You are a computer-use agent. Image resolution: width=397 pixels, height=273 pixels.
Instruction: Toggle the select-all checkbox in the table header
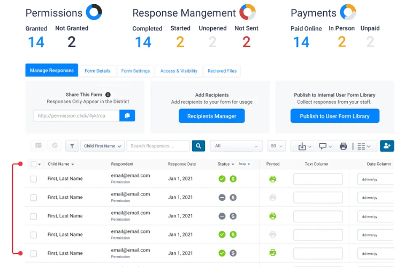coord(34,165)
